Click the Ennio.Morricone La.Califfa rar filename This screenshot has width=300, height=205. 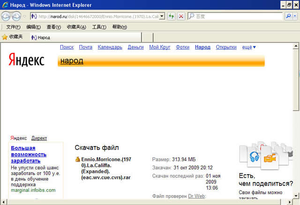[106, 168]
